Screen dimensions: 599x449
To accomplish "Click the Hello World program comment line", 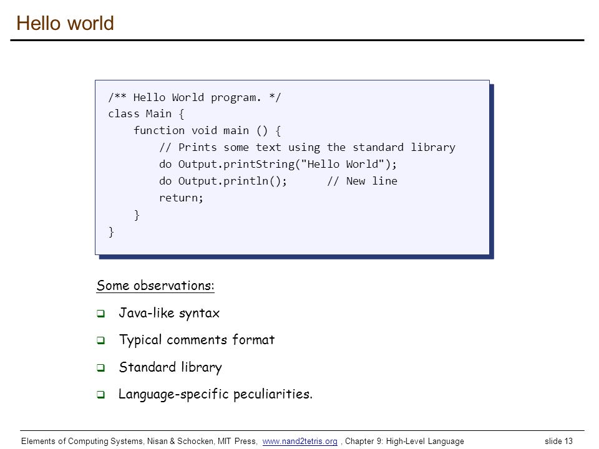I will [x=195, y=97].
